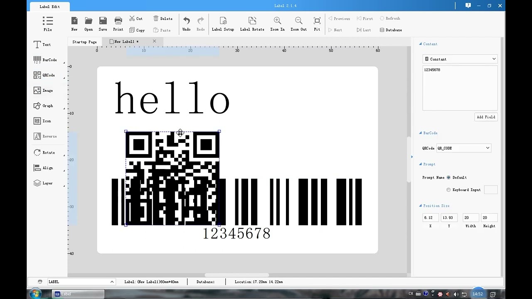Select the Image tool
Image resolution: width=532 pixels, height=299 pixels.
pos(43,91)
